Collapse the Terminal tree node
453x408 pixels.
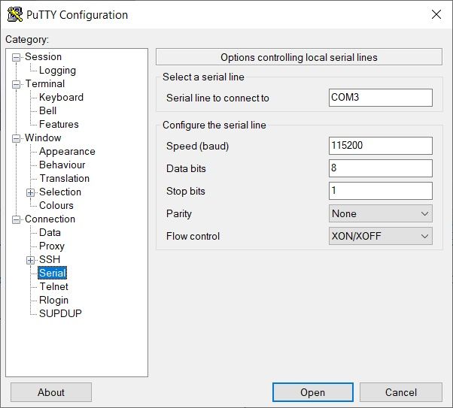coord(17,85)
